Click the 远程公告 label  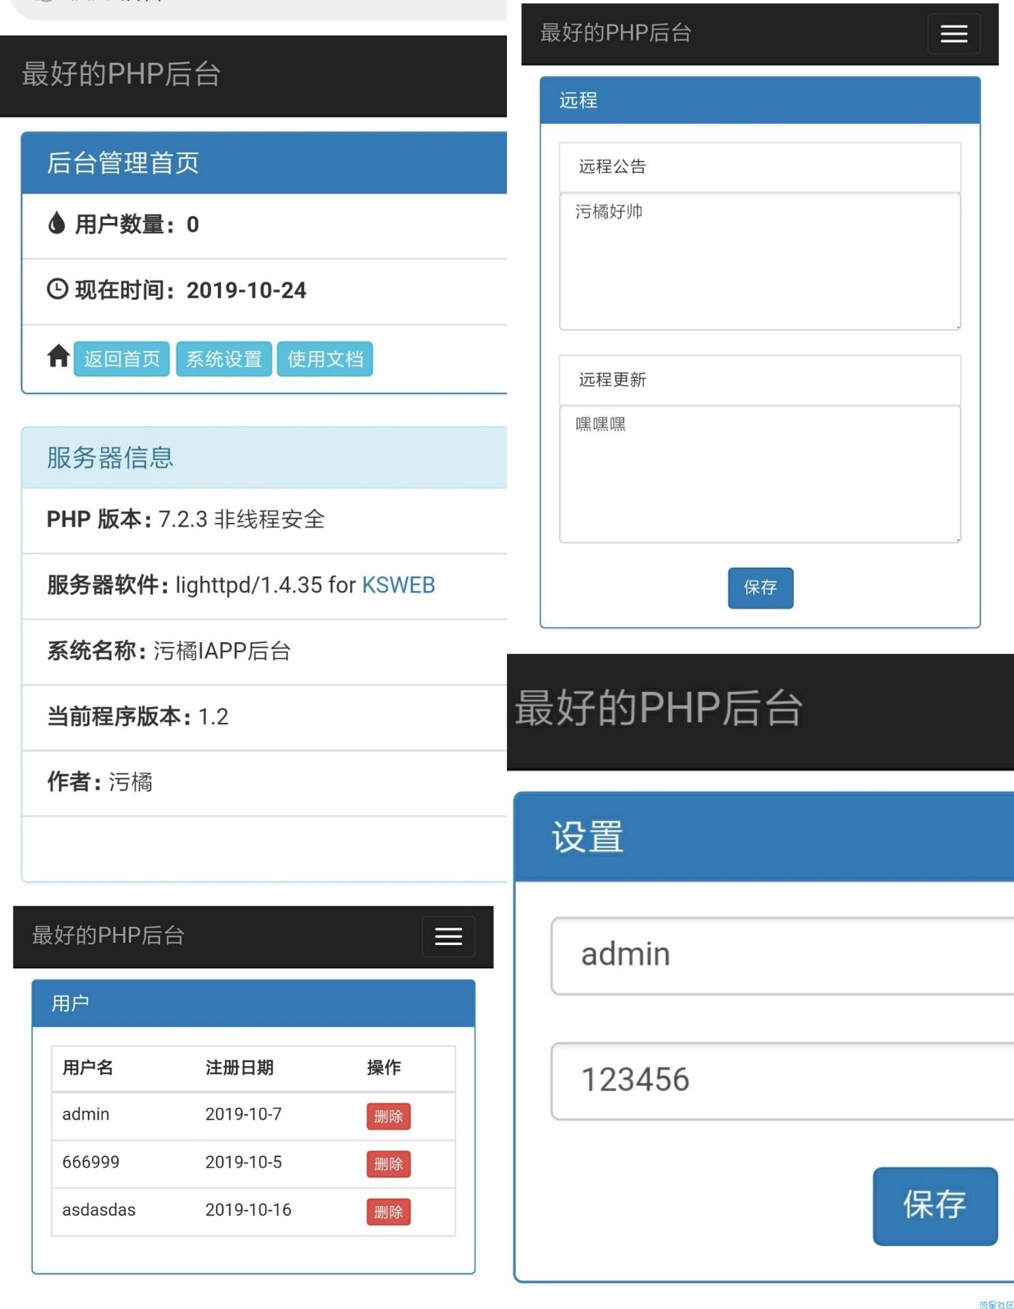tap(613, 166)
